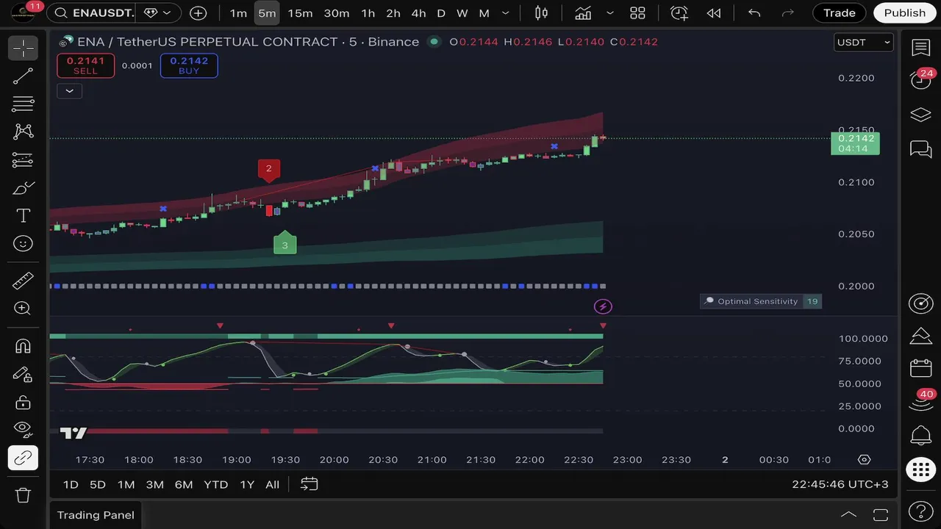Click the Optimal Sensitivity 19 label
This screenshot has width=941, height=529.
(x=760, y=301)
